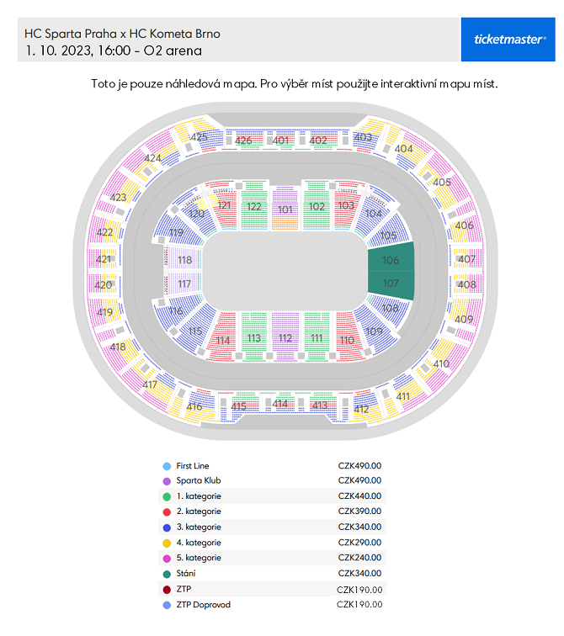Viewport: 564px width, 636px height.
Task: Click the 5. kategorie price CZK240.00
Action: pos(359,558)
